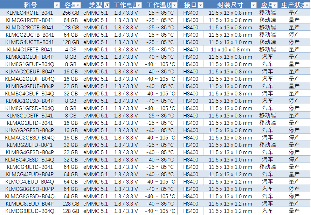Open the 工作电压 column filter dropdown

[139, 5]
